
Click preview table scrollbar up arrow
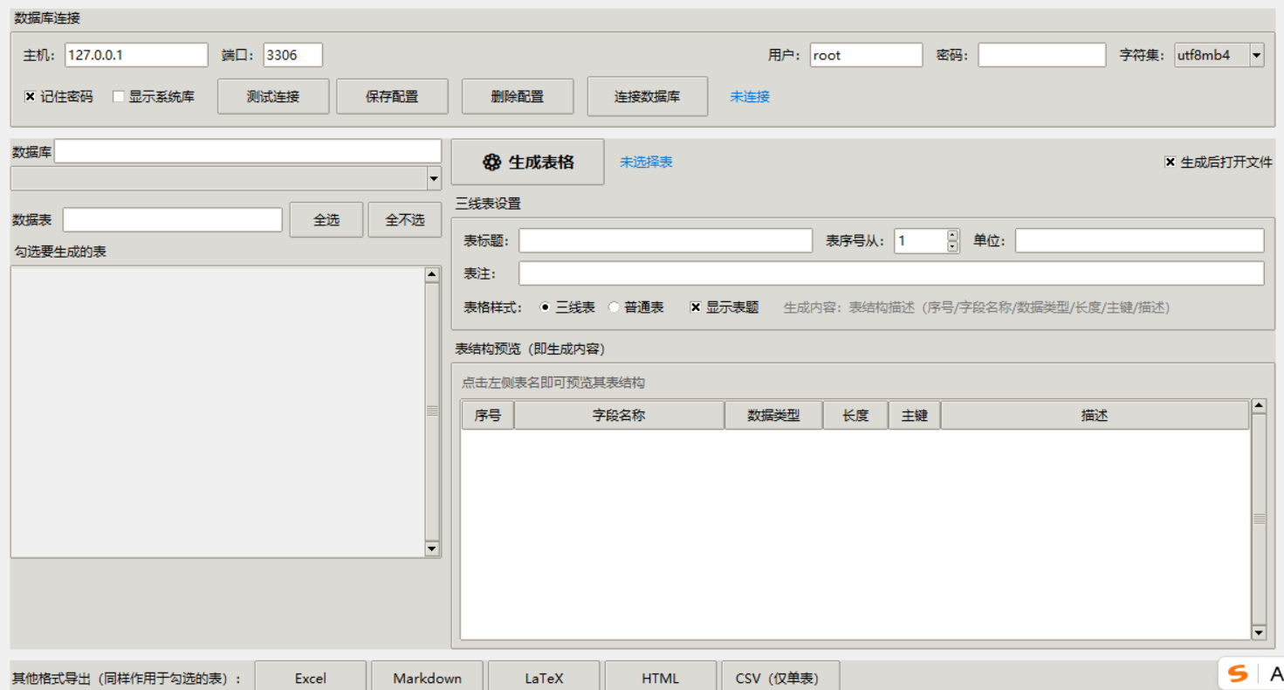coord(1259,406)
